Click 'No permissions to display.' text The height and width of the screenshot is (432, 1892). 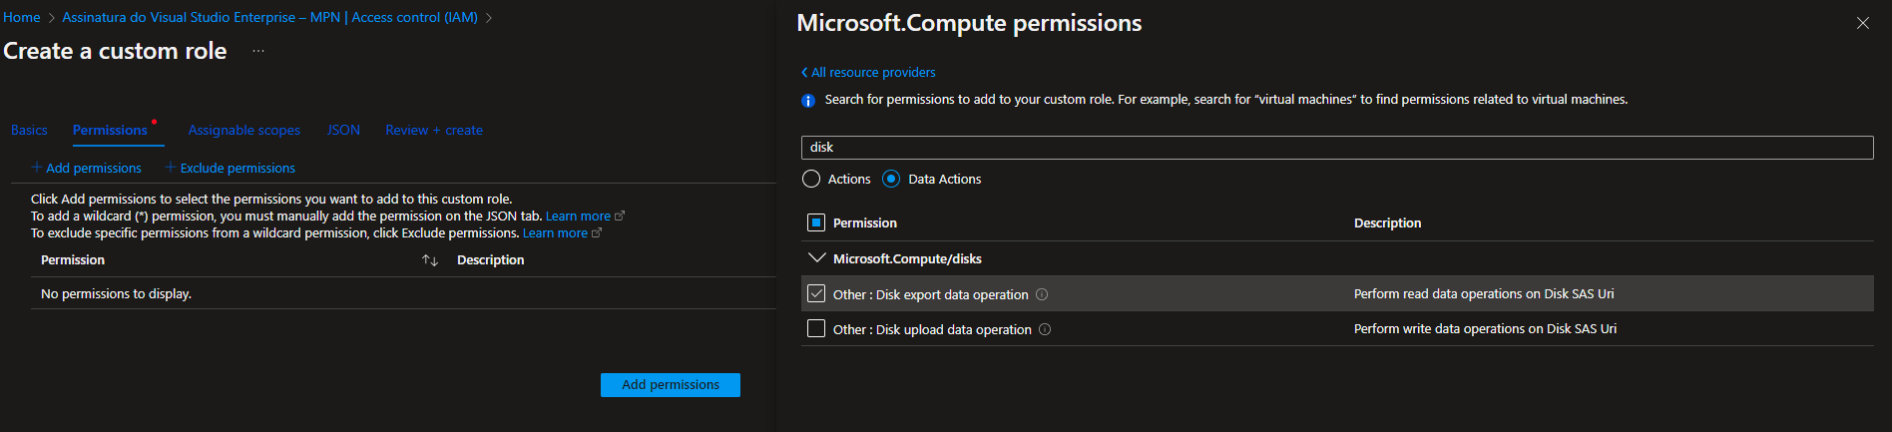pos(116,293)
